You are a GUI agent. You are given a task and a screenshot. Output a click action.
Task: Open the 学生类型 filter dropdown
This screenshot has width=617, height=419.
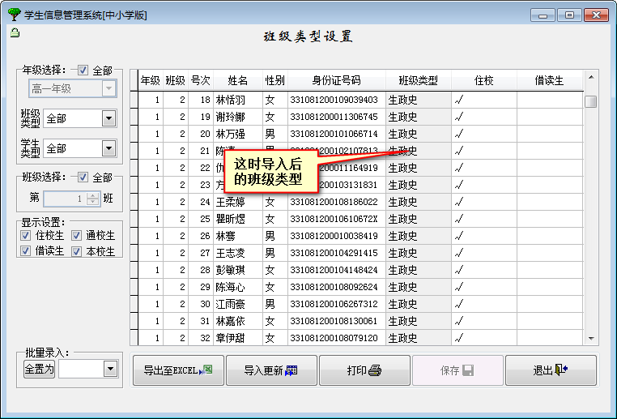point(109,148)
